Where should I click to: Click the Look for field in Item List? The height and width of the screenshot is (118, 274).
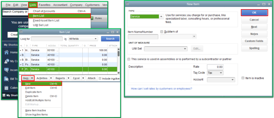point(47,39)
